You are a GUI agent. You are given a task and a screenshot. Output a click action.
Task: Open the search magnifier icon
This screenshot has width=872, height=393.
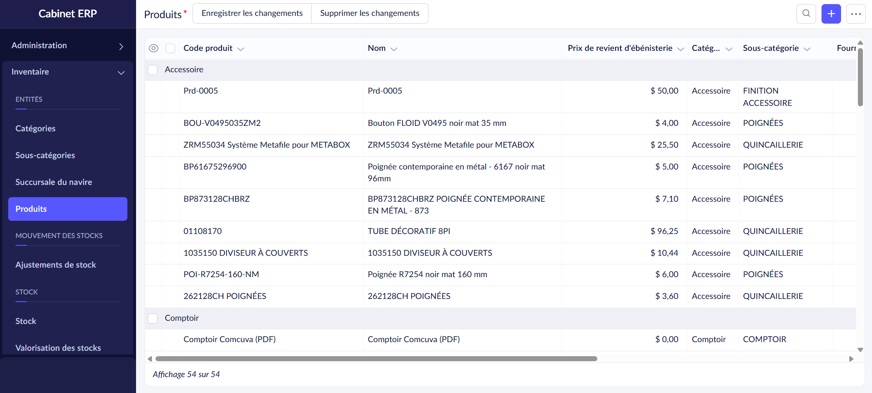click(806, 14)
